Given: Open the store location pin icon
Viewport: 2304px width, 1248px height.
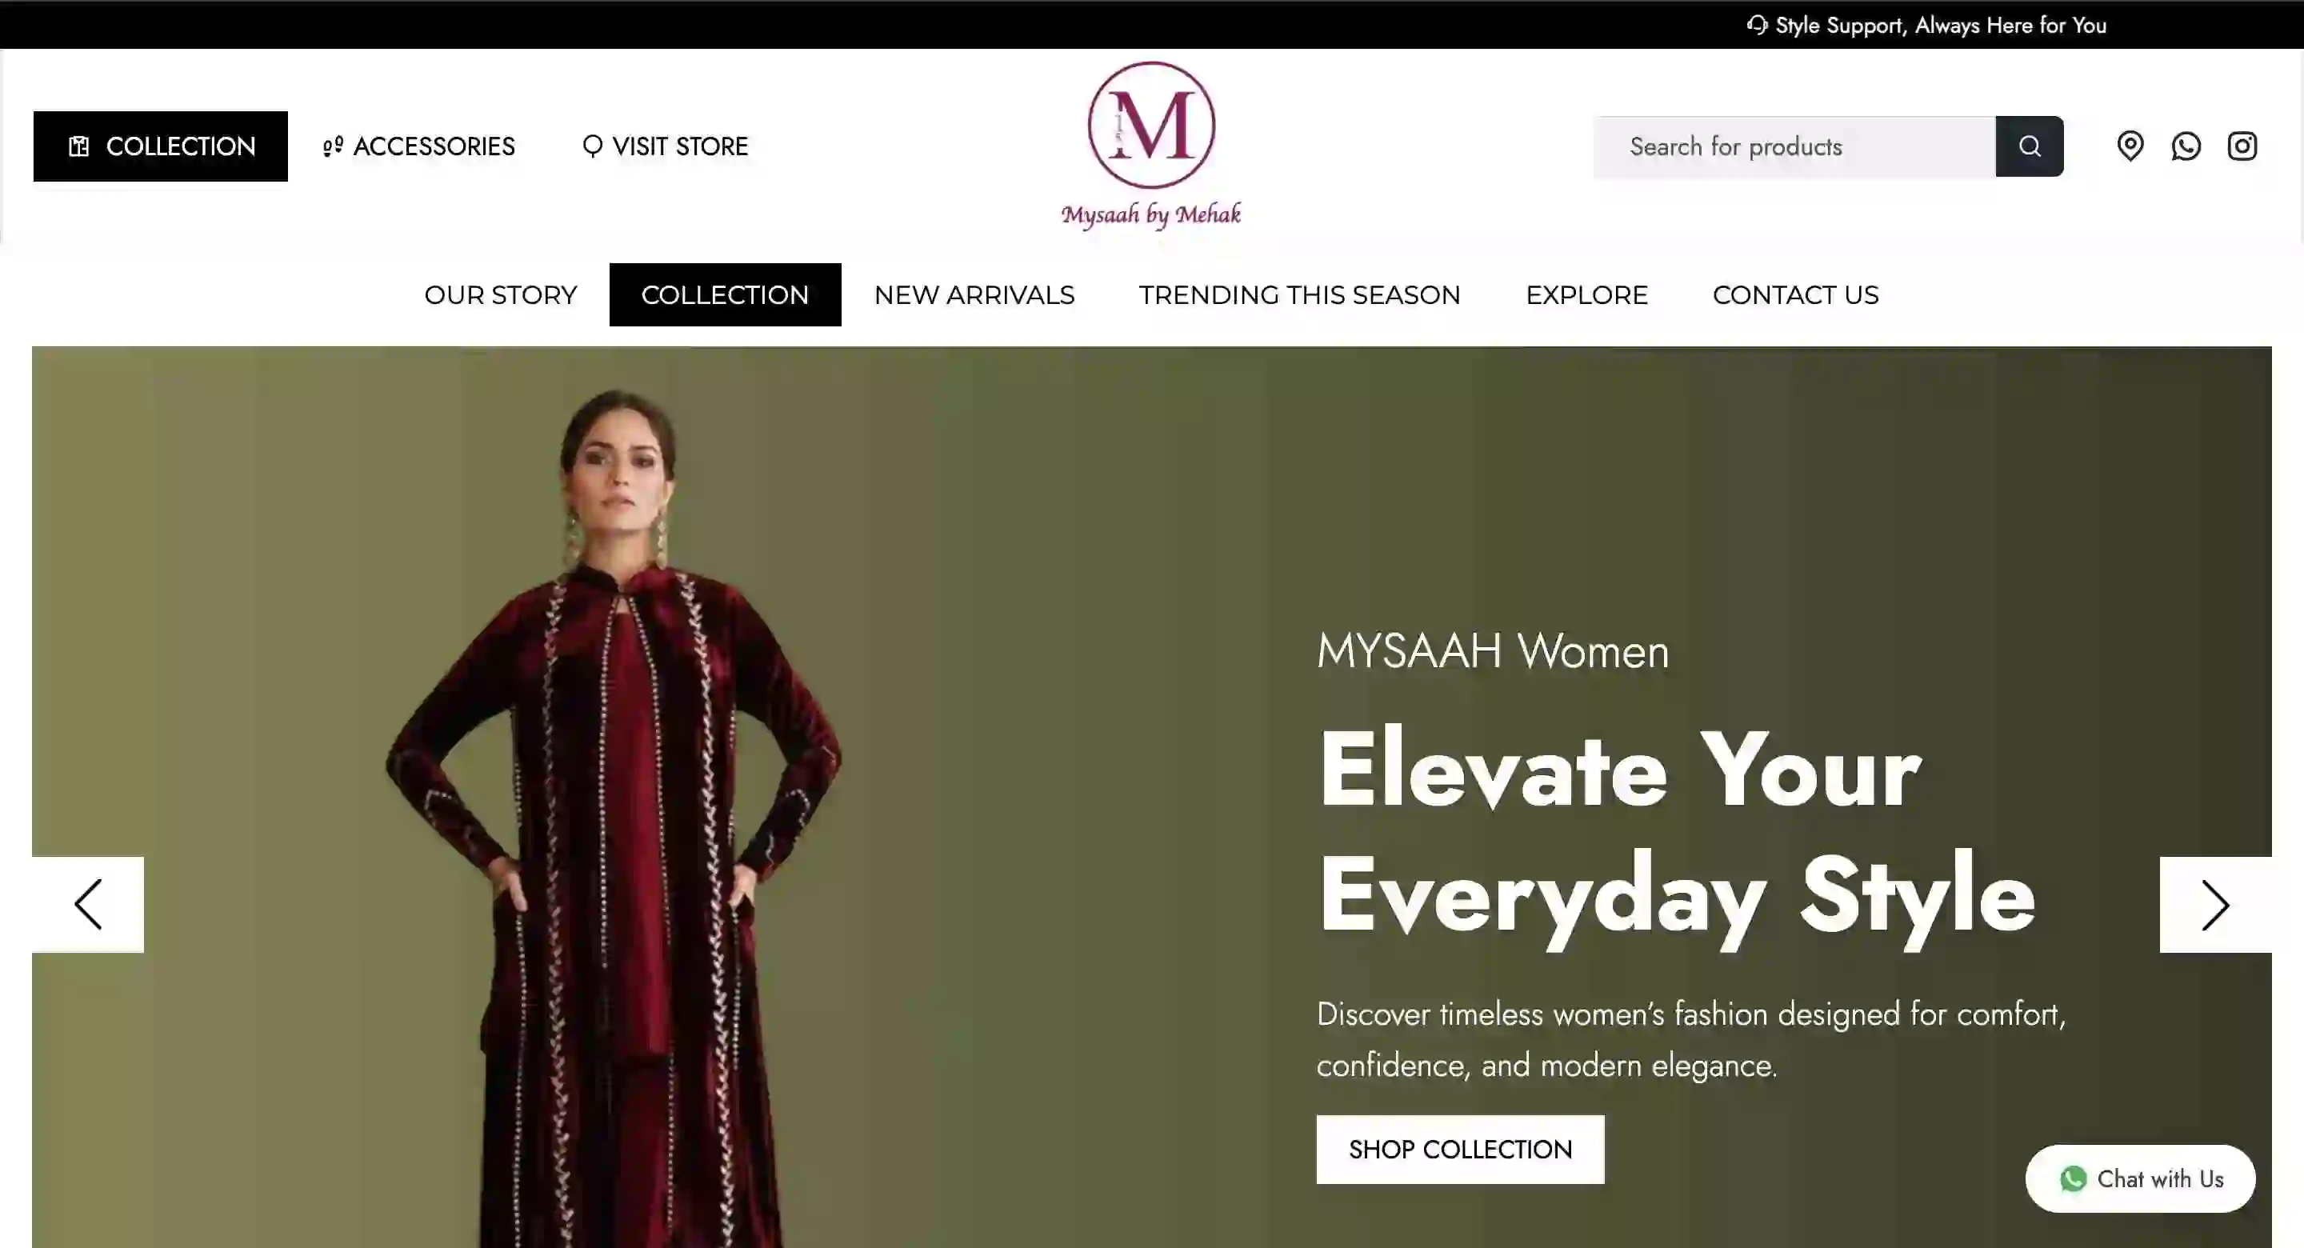Looking at the screenshot, I should coord(2130,146).
